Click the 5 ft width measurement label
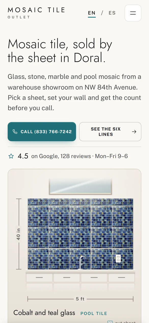This screenshot has width=149, height=323. point(80,299)
